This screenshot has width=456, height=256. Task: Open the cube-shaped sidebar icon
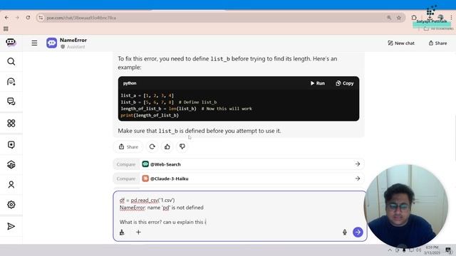tap(11, 164)
